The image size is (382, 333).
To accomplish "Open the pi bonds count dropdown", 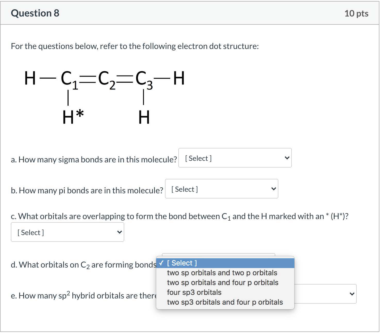I will click(221, 189).
